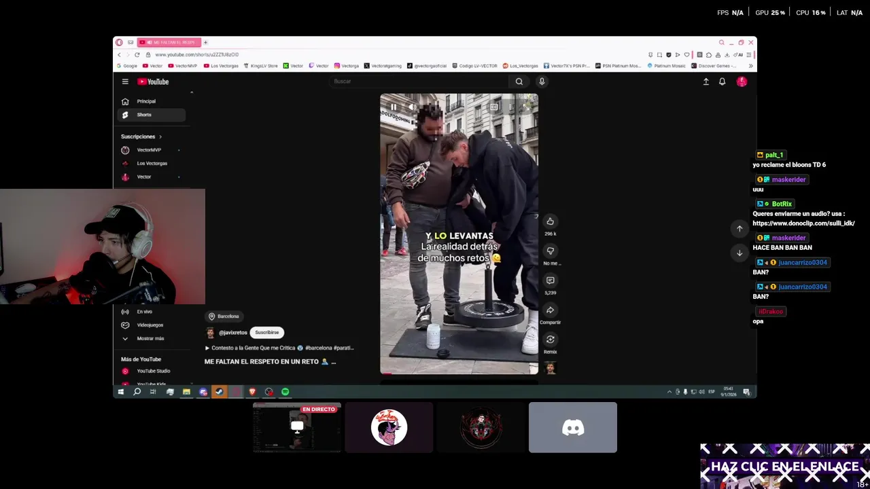Expand the bookmarks bar overflow chevron
Viewport: 870px width, 489px height.
pyautogui.click(x=750, y=66)
